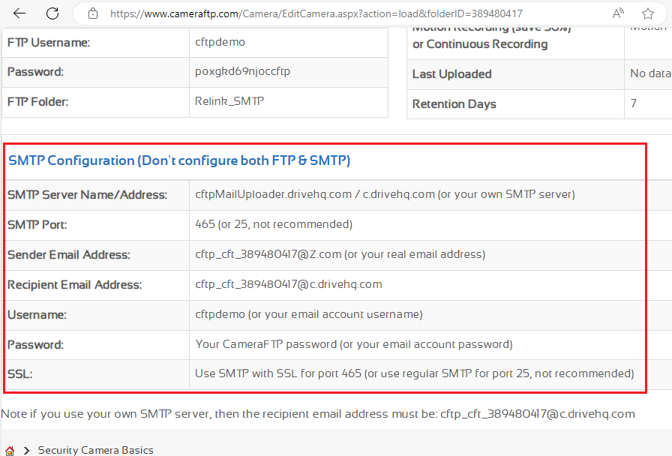672x456 pixels.
Task: Click the SSL setting description text
Action: pos(414,373)
